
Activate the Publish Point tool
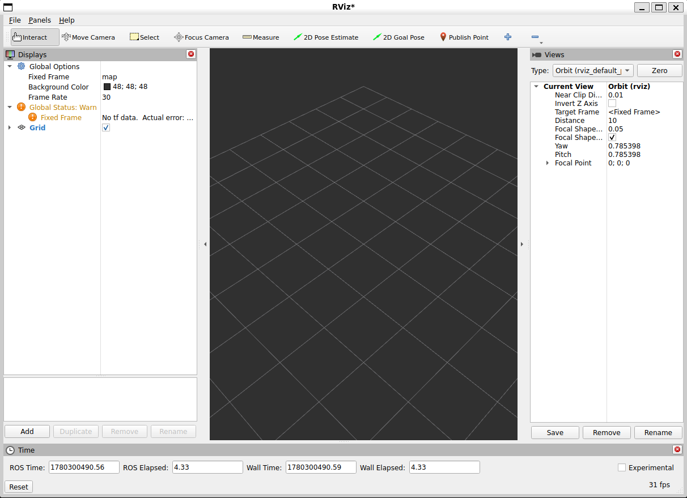tap(464, 37)
